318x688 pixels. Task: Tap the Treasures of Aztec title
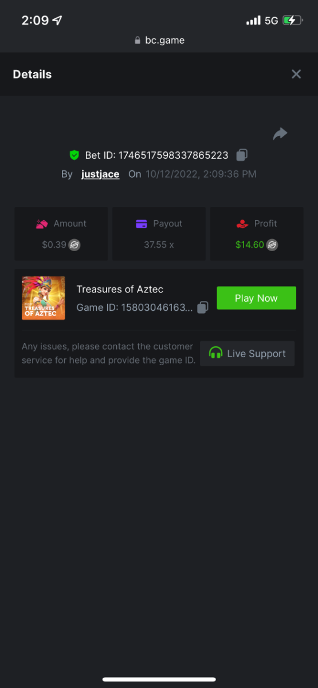point(120,290)
